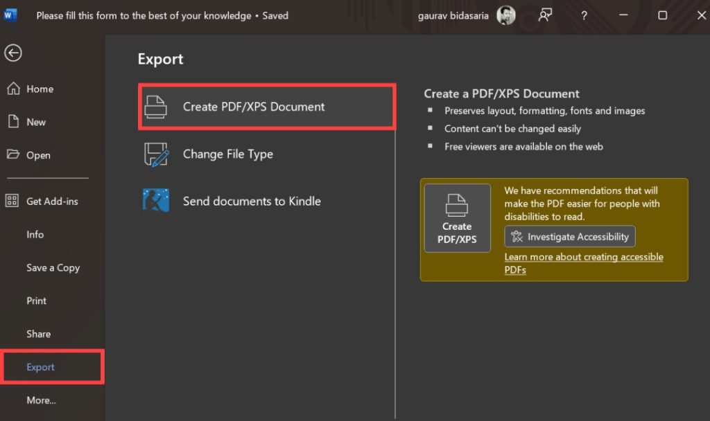Click the 'Saved' status in title bar
This screenshot has width=710, height=421.
275,16
